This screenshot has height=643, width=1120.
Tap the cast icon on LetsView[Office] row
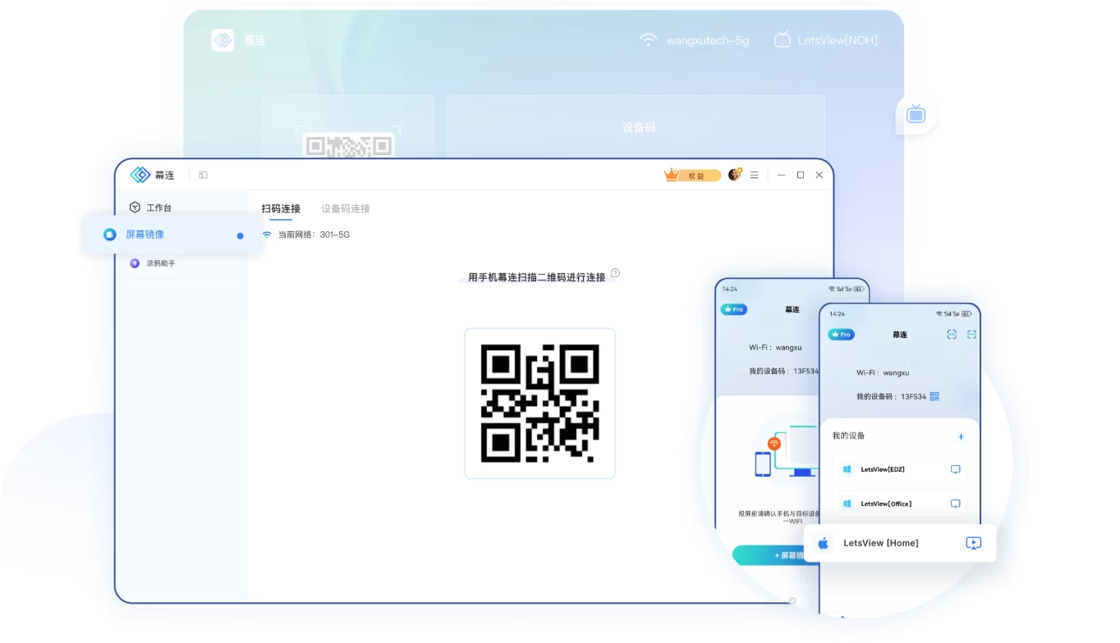pyautogui.click(x=955, y=504)
